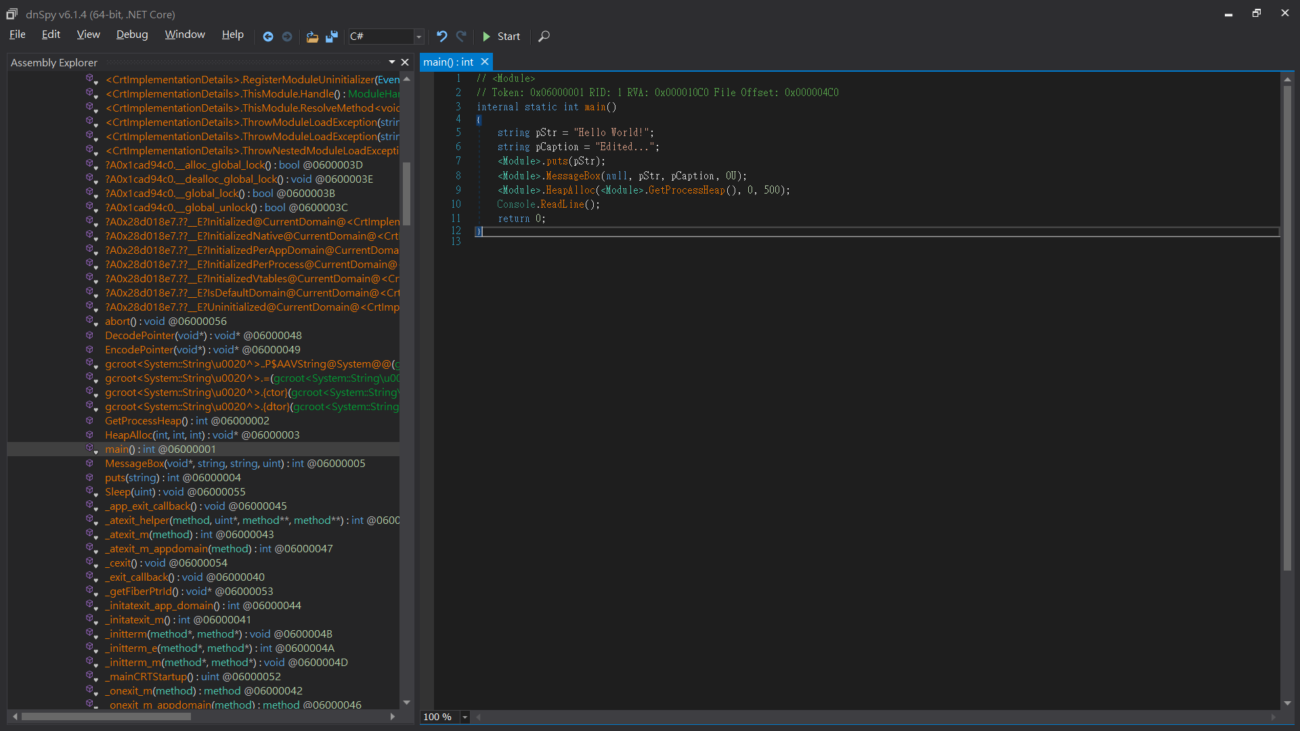Switch to the main() : int tab

click(x=448, y=62)
